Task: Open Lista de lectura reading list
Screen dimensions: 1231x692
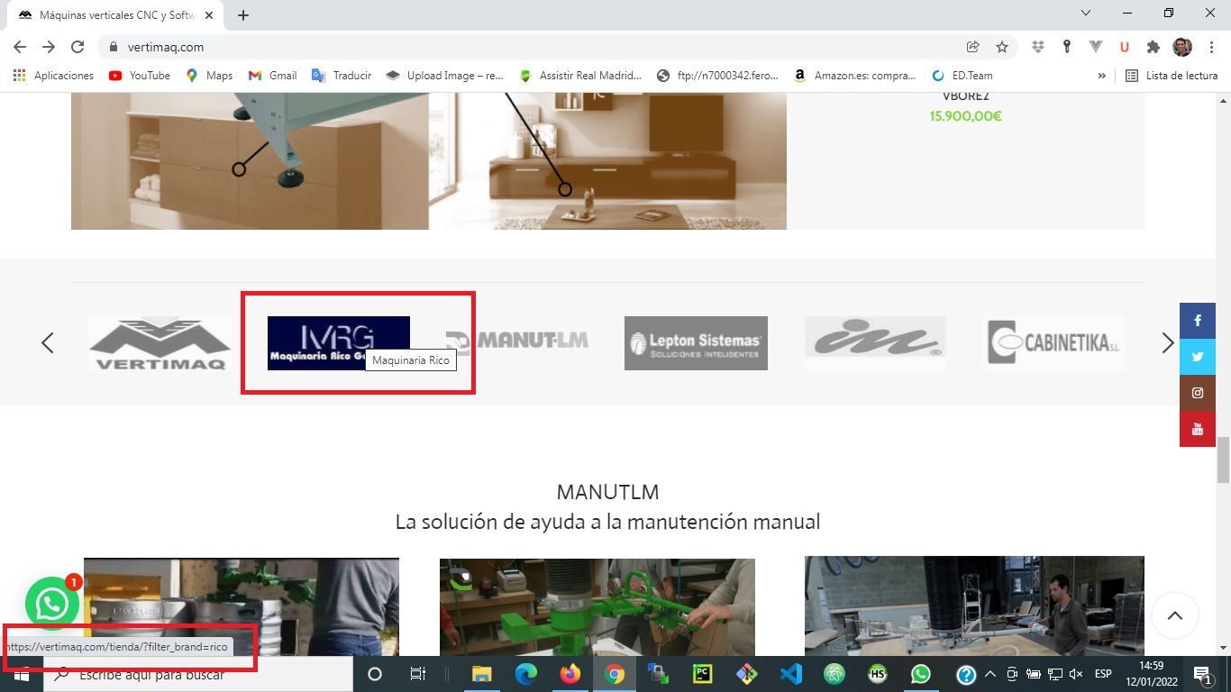Action: [1172, 76]
